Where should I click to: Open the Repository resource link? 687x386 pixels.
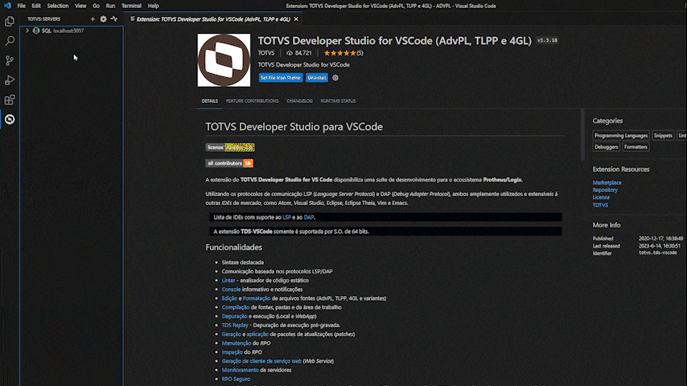[x=605, y=190]
